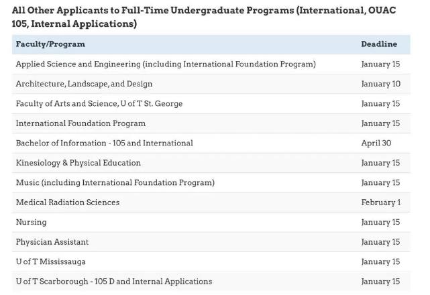Select the U of T Mississauga row
This screenshot has width=430, height=295.
point(51,261)
